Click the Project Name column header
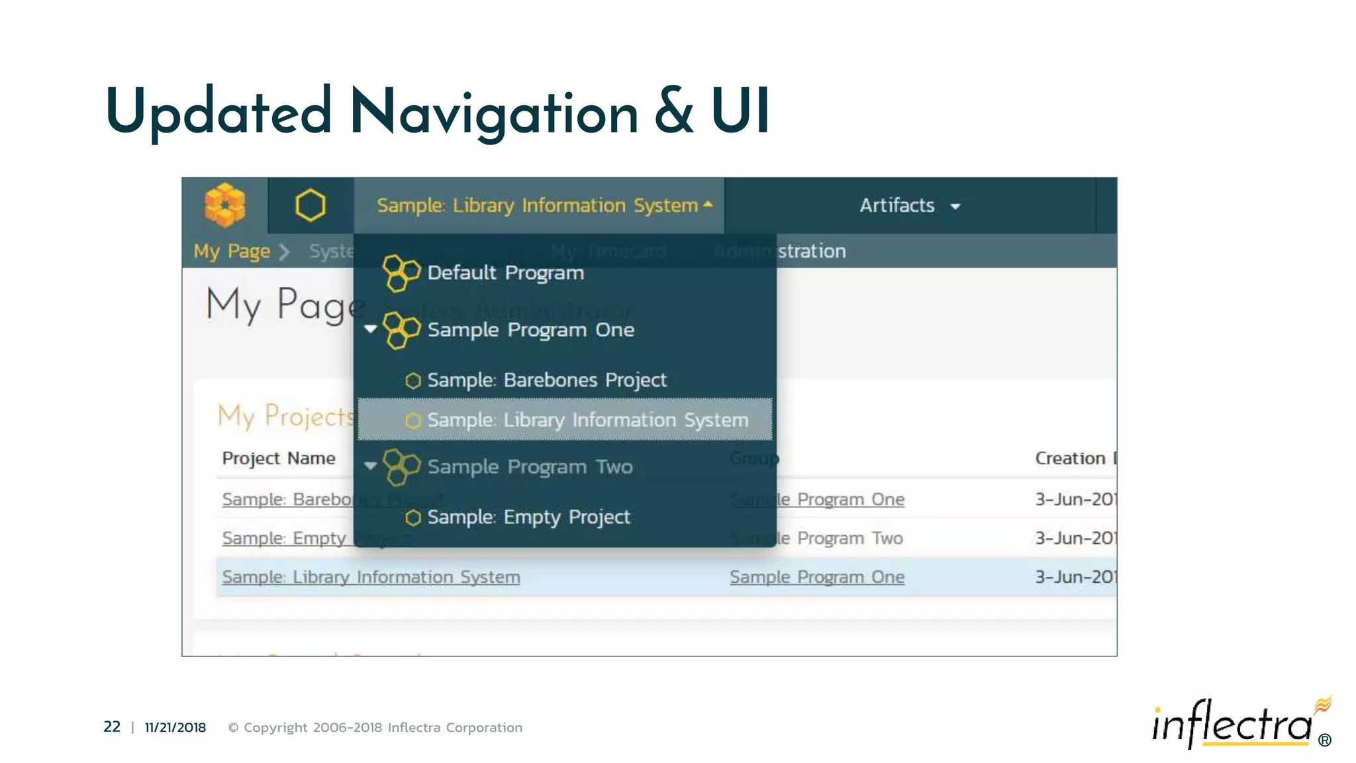 pyautogui.click(x=279, y=458)
